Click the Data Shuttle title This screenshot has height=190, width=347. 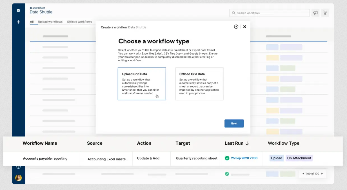pyautogui.click(x=41, y=12)
